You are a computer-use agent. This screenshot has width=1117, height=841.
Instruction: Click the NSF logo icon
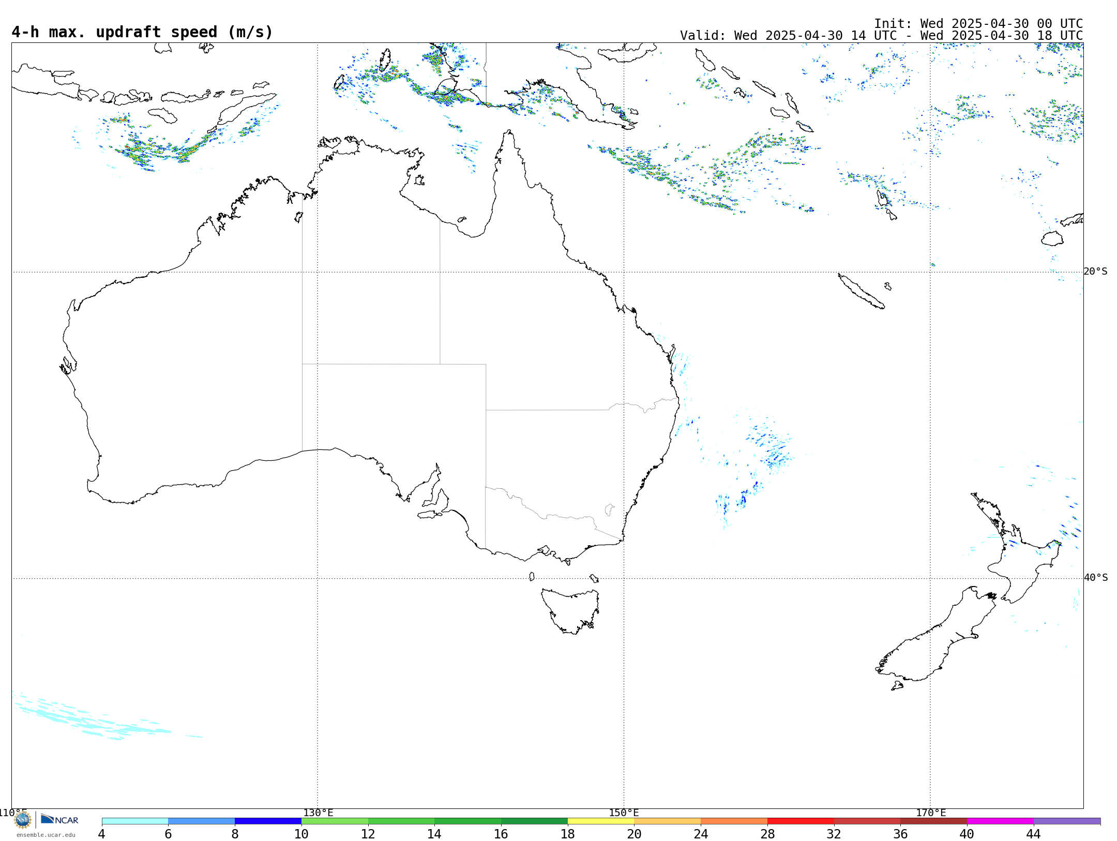tap(22, 820)
